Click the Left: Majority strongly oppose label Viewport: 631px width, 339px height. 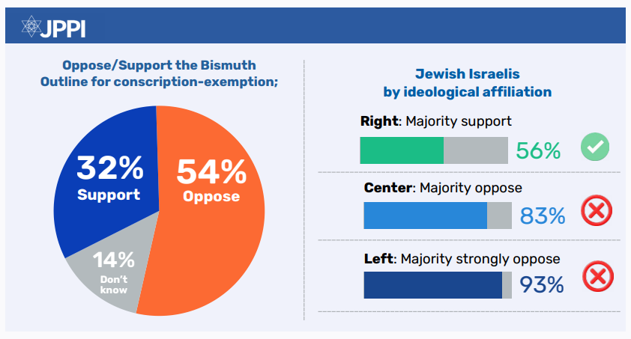[461, 259]
